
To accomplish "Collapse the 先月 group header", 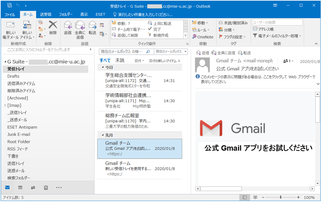I will 102,135.
